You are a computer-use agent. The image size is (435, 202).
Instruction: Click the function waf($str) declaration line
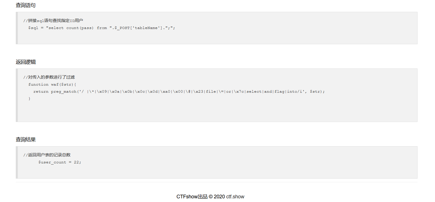click(x=52, y=85)
